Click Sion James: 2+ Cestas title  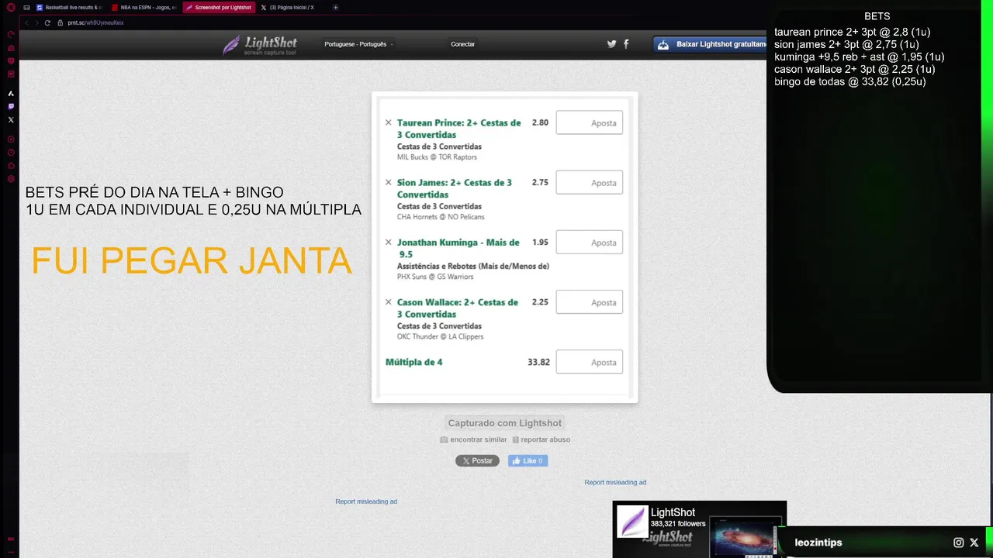pos(454,188)
